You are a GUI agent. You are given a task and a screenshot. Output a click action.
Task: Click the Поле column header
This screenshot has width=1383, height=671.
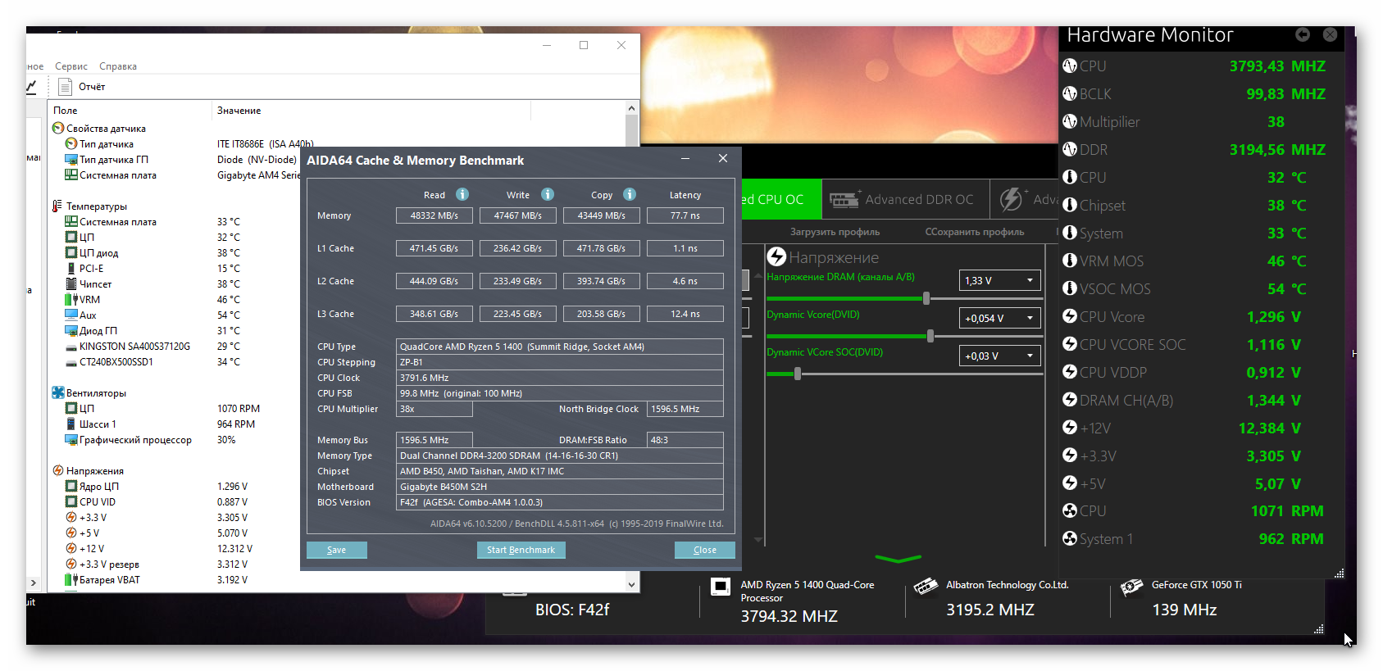click(x=130, y=110)
